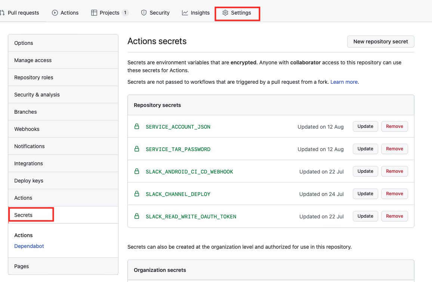The height and width of the screenshot is (282, 432).
Task: Select Branches in the sidebar
Action: coord(63,112)
